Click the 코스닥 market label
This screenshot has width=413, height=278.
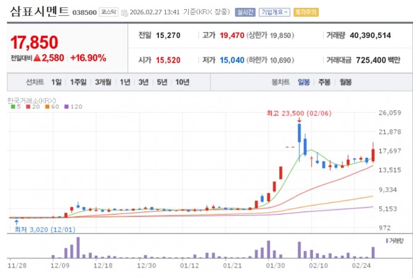(x=108, y=12)
